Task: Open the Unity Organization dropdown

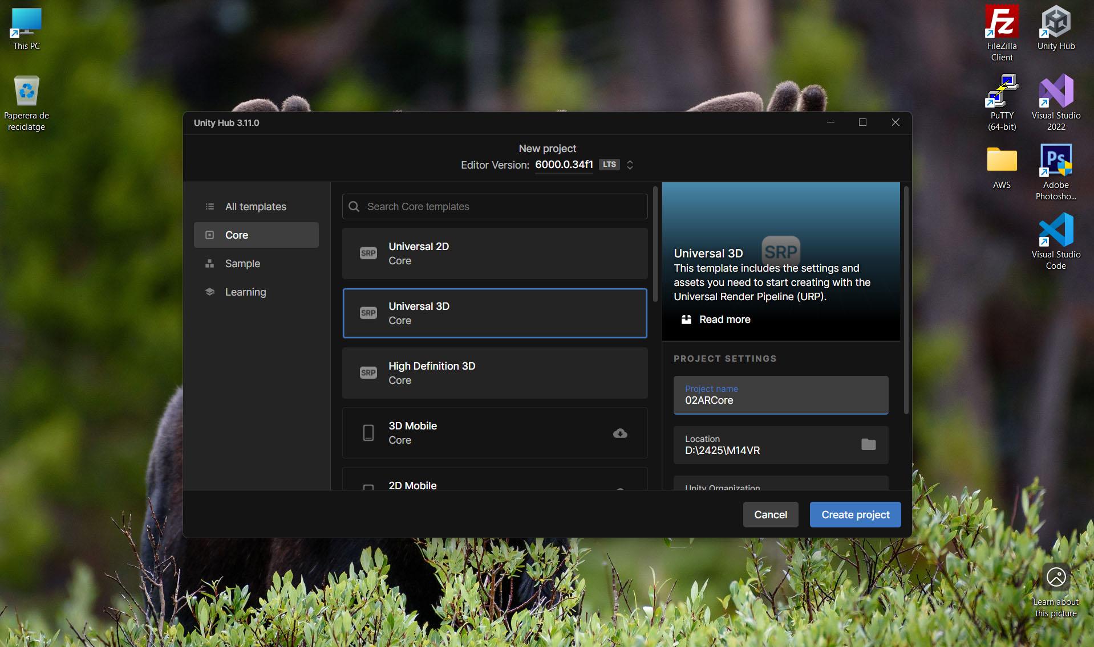Action: (780, 484)
